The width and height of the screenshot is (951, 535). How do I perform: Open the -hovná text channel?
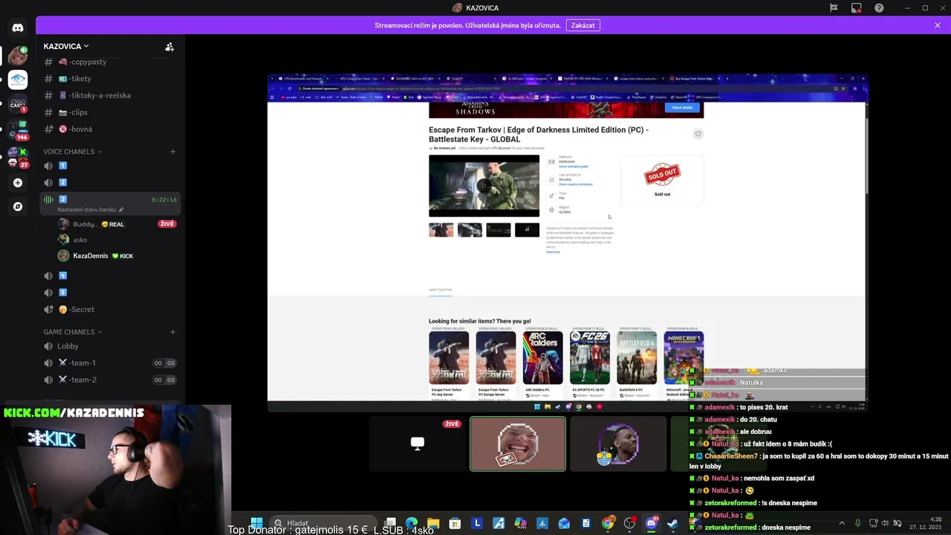110,129
